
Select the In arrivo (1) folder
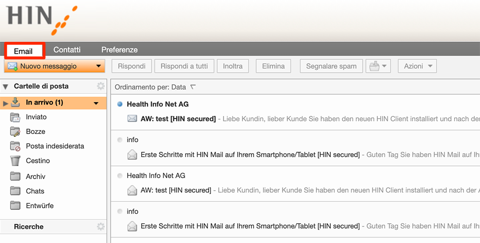[x=53, y=103]
